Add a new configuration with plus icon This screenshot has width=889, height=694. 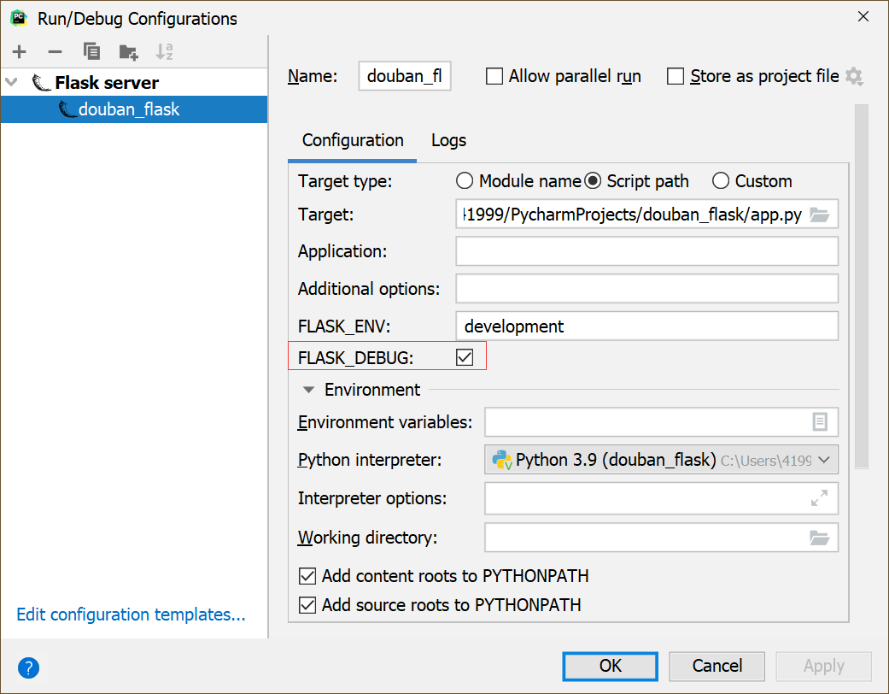pos(20,52)
